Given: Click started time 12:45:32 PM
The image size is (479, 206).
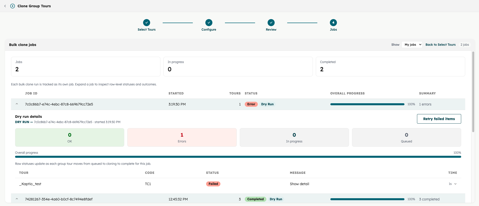Looking at the screenshot, I should 178,199.
